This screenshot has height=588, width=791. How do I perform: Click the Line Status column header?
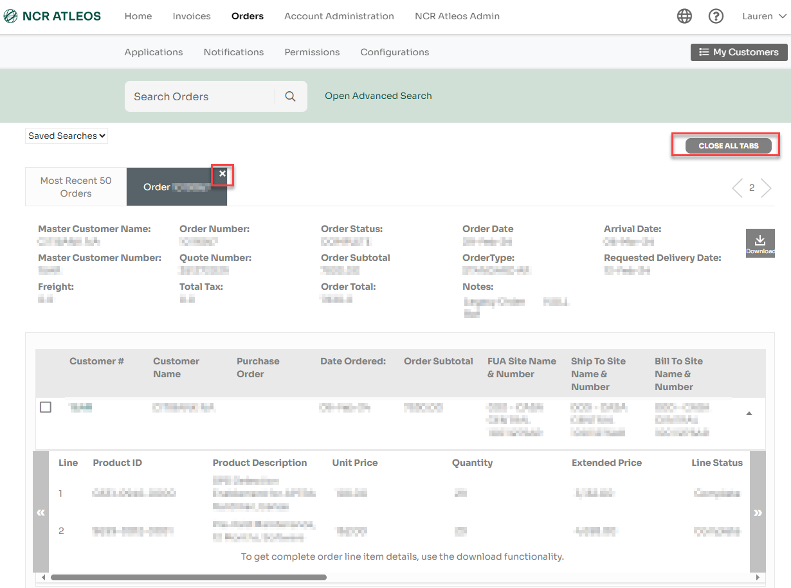717,463
